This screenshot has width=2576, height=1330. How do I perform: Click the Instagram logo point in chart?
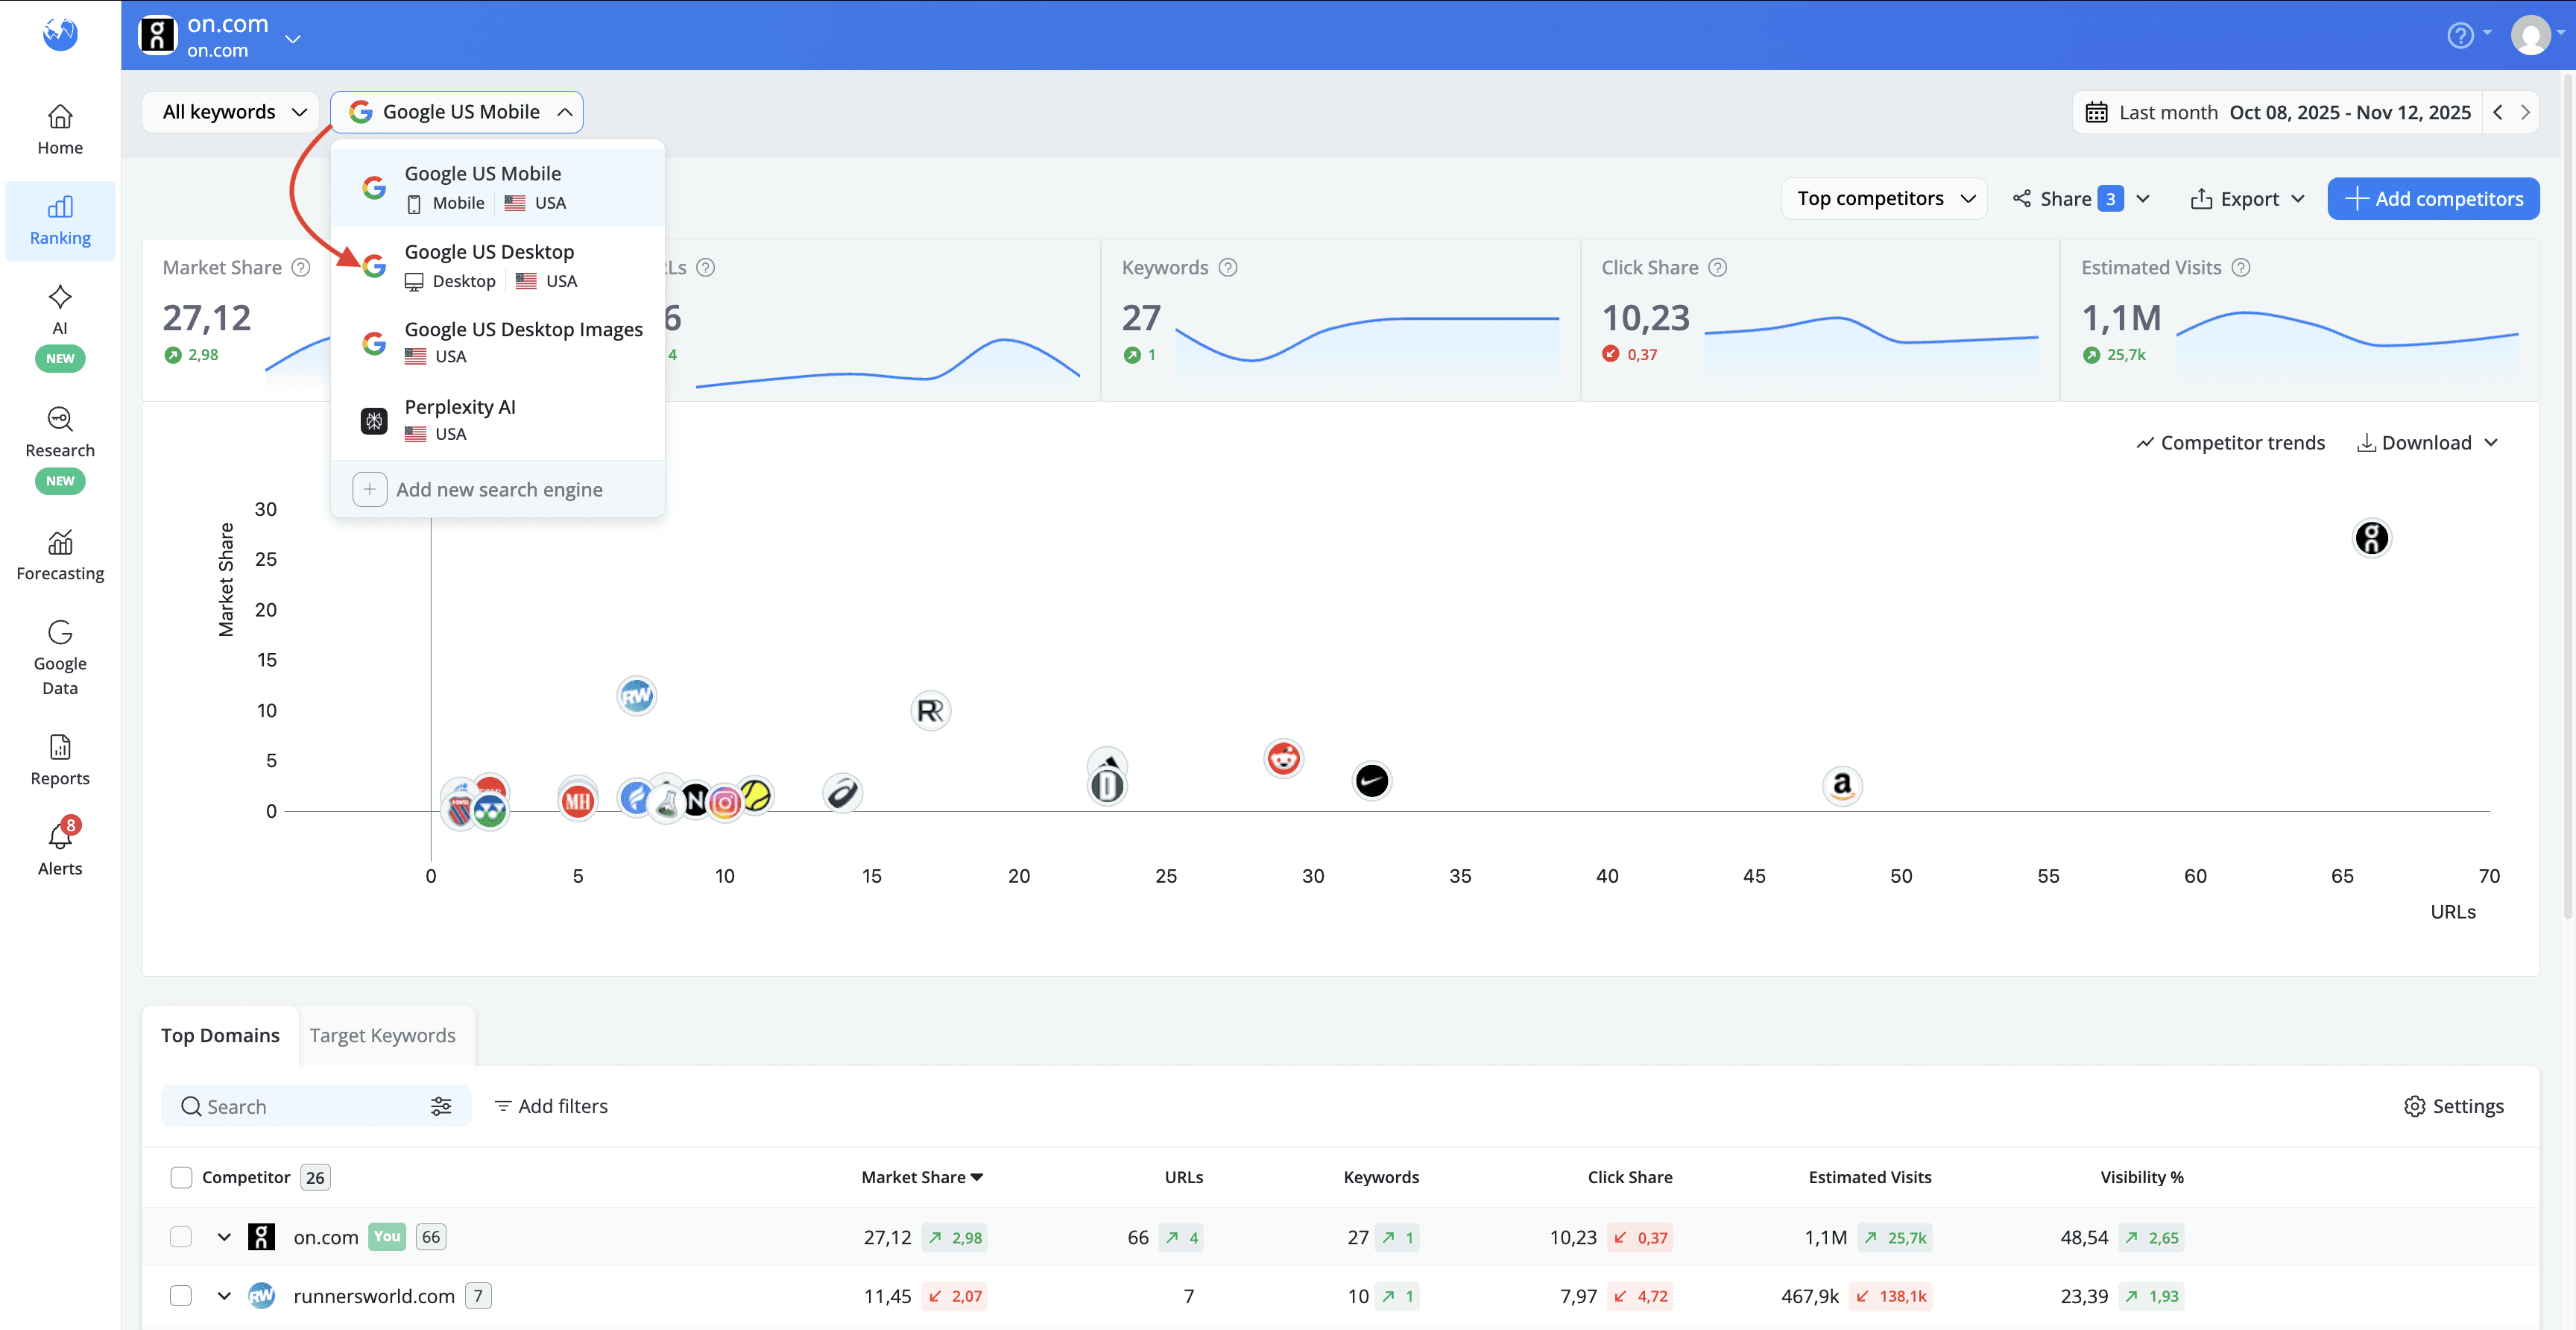[726, 802]
